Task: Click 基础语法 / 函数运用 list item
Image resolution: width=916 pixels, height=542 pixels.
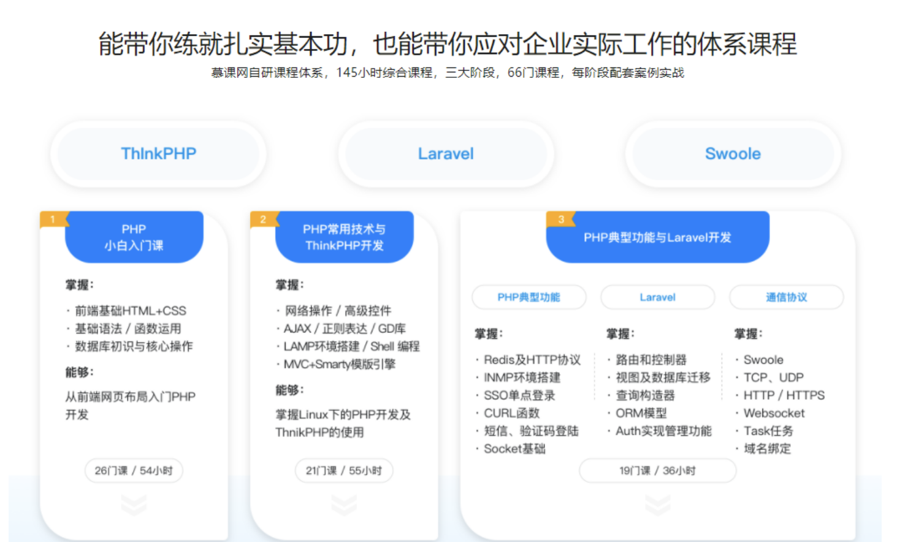Action: (128, 329)
